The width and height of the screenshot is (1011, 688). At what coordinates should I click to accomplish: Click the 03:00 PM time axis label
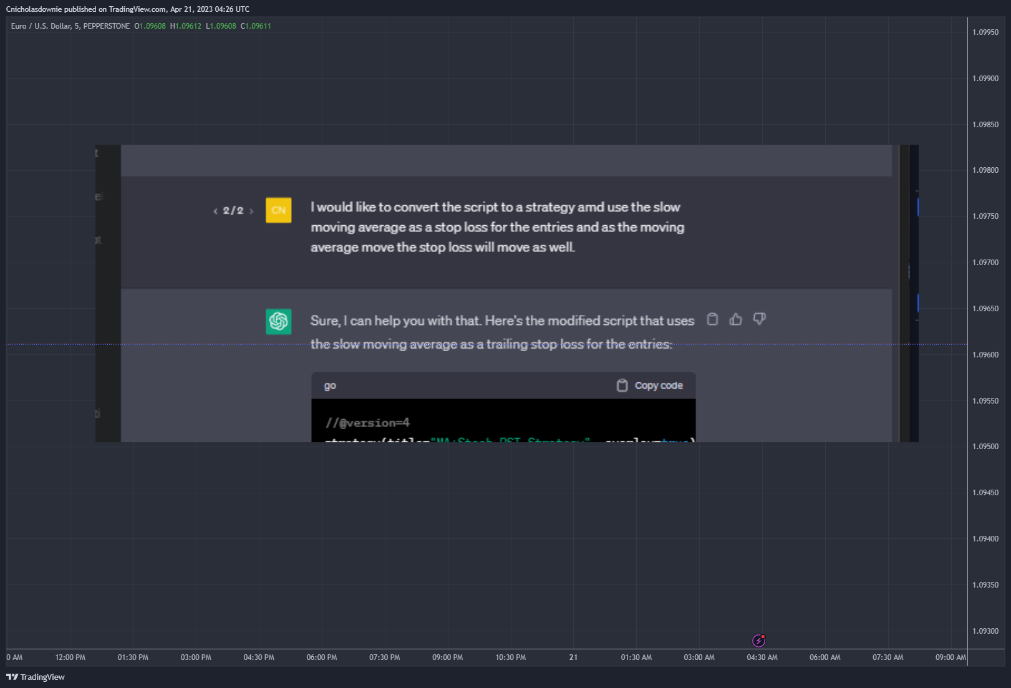196,657
